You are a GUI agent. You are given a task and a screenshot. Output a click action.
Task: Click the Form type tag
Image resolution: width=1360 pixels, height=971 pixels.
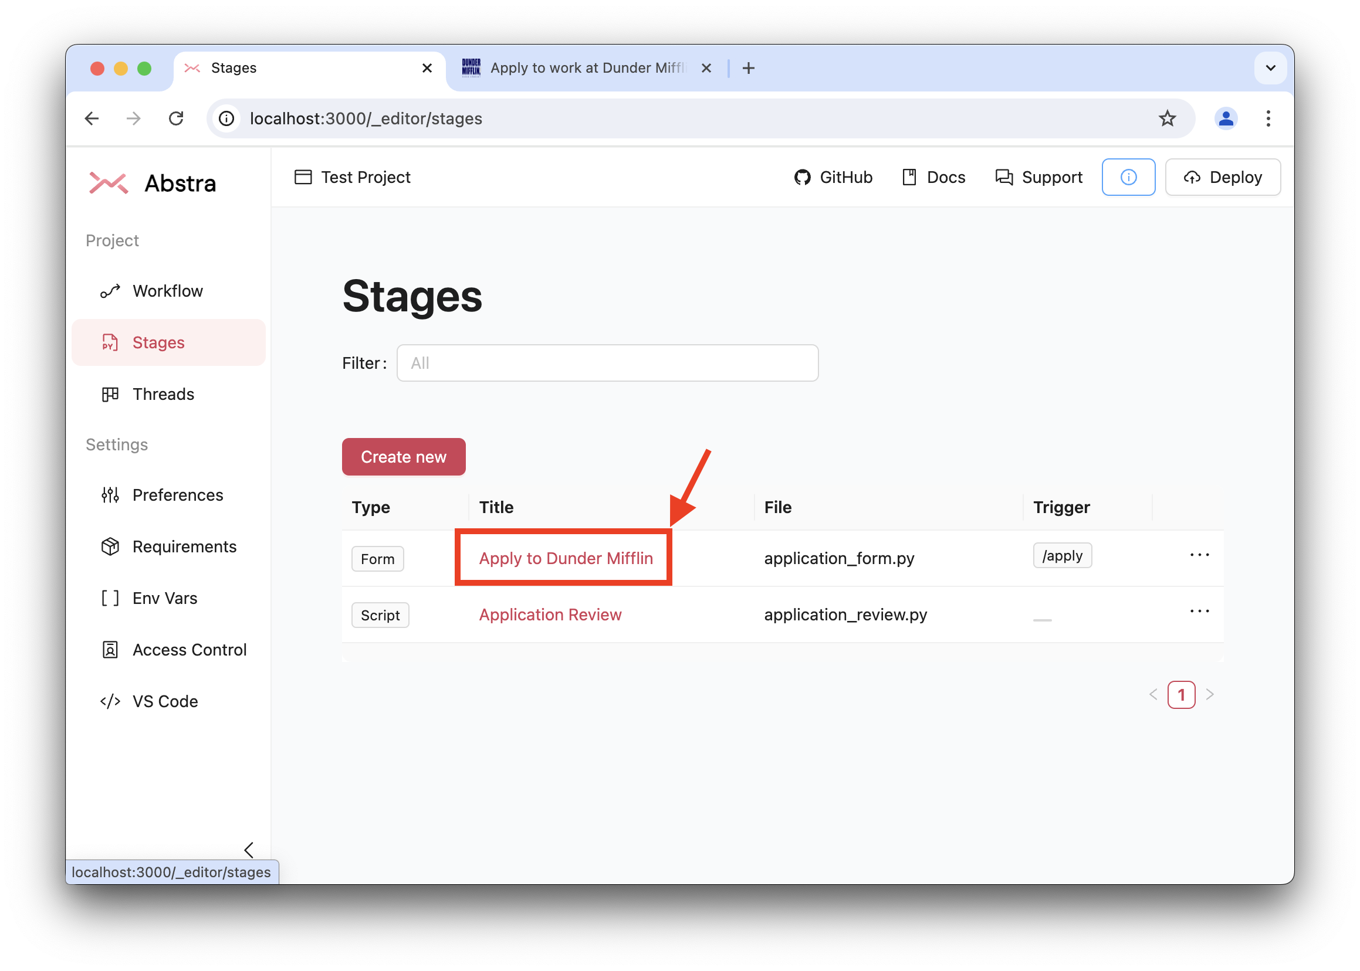377,559
